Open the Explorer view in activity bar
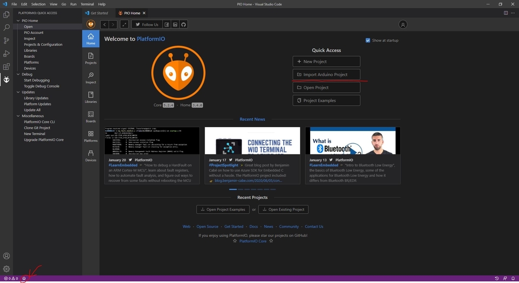The width and height of the screenshot is (519, 283). [6, 15]
